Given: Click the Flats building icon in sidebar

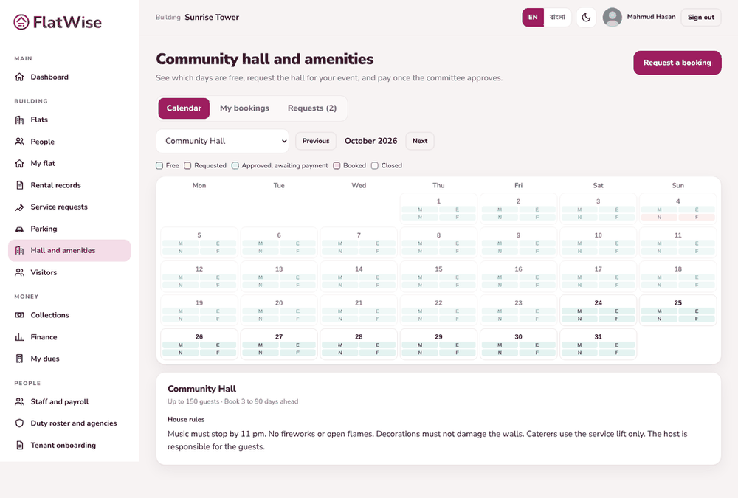Looking at the screenshot, I should (19, 120).
